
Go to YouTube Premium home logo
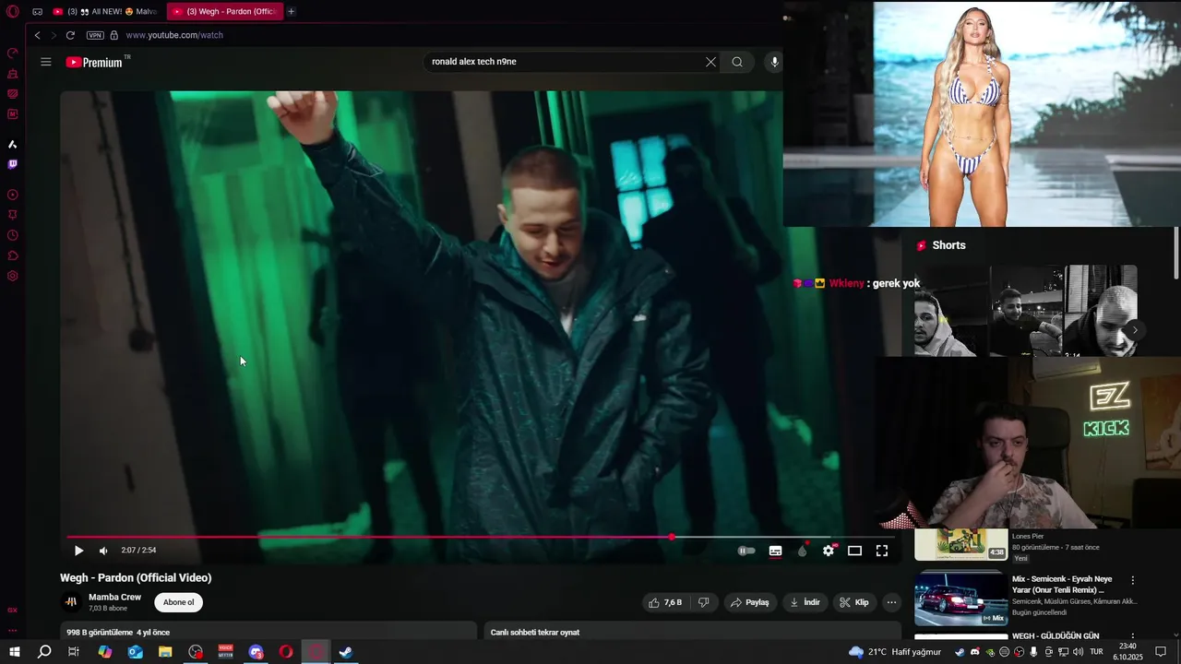click(x=95, y=62)
